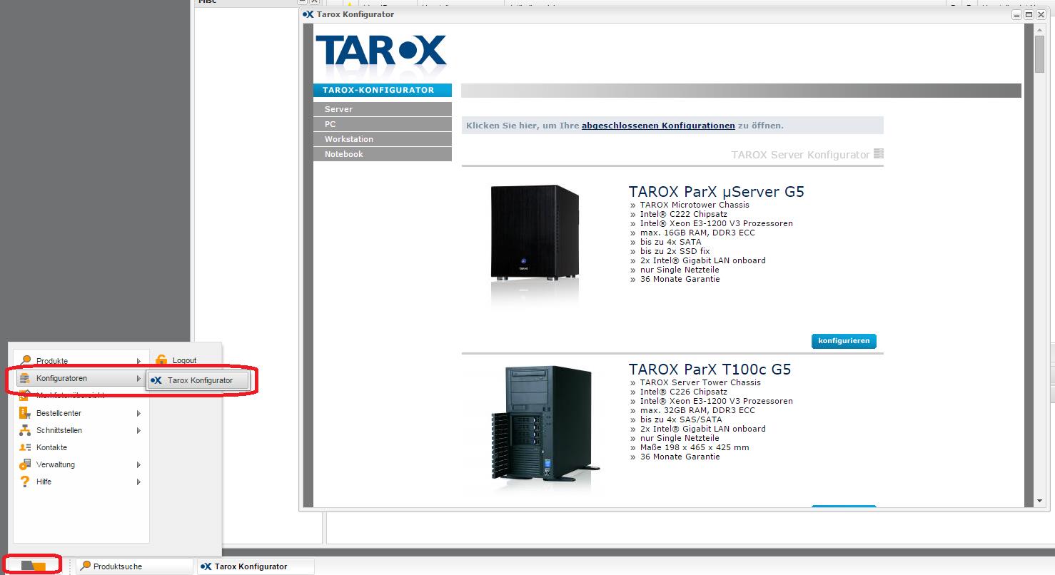The image size is (1055, 575).
Task: Click the "Intel® C226 Chipsatz" spec line
Action: pos(684,392)
